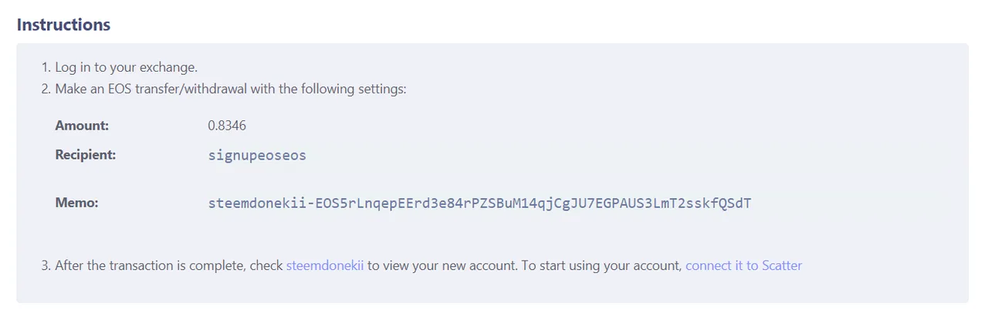This screenshot has height=317, width=988.
Task: Click list number 2 marker
Action: click(x=46, y=89)
